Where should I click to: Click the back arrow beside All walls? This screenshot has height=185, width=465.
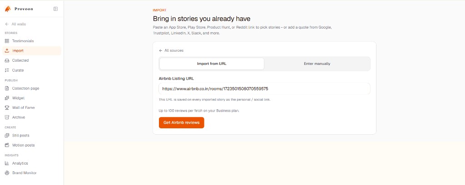point(7,24)
